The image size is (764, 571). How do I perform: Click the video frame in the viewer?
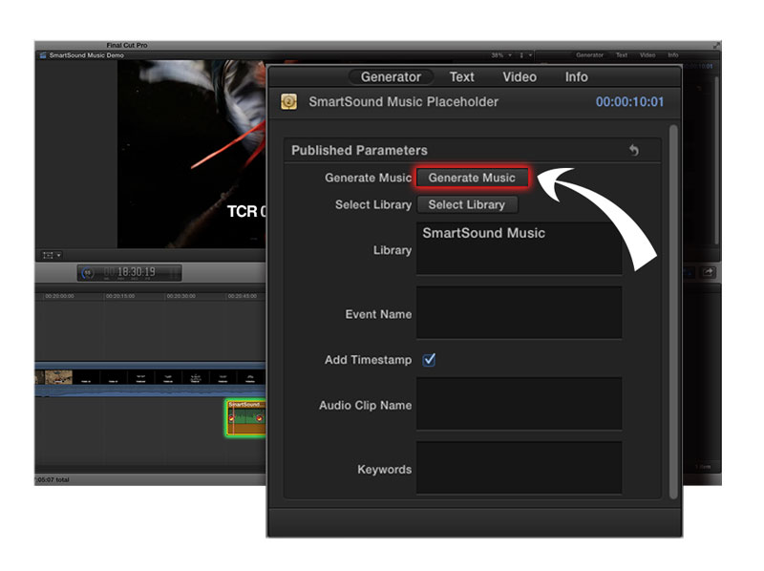[x=192, y=154]
